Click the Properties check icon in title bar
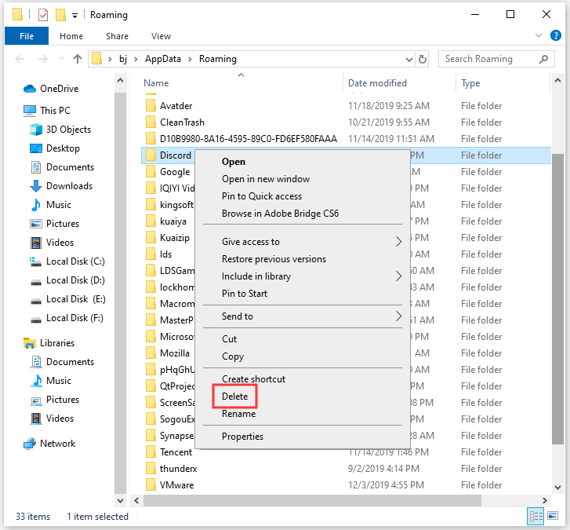Image resolution: width=570 pixels, height=530 pixels. [x=43, y=15]
